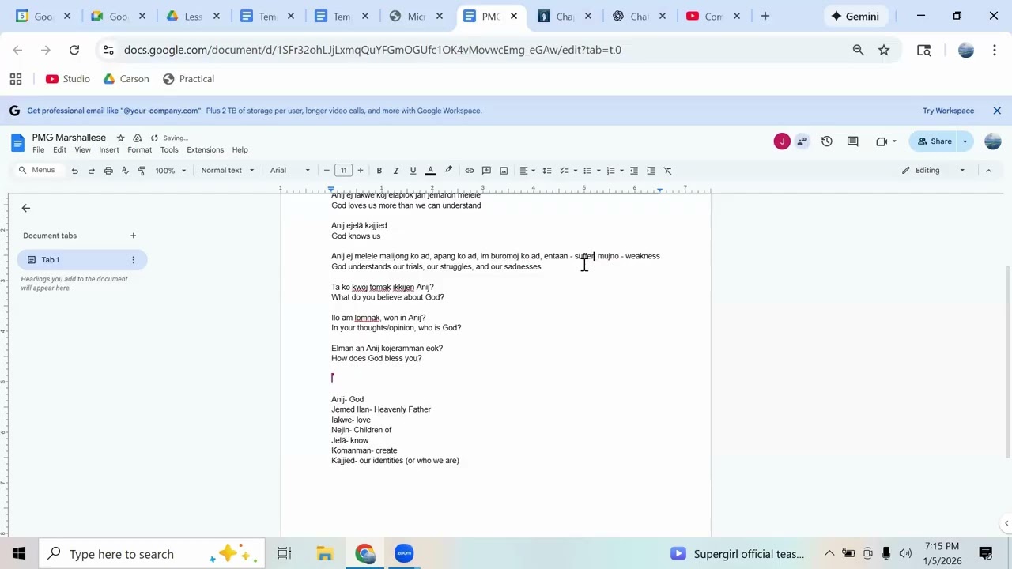The image size is (1012, 569).
Task: Open the View menu
Action: pos(82,150)
